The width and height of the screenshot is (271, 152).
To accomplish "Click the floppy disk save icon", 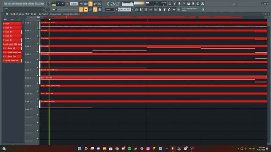I will click(x=188, y=4).
